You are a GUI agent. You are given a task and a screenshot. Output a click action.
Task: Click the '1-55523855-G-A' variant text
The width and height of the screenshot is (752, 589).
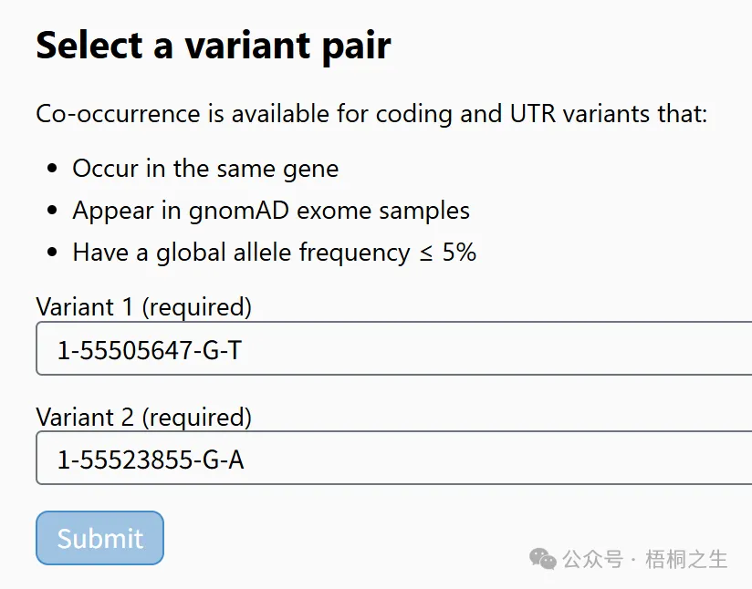coord(151,460)
